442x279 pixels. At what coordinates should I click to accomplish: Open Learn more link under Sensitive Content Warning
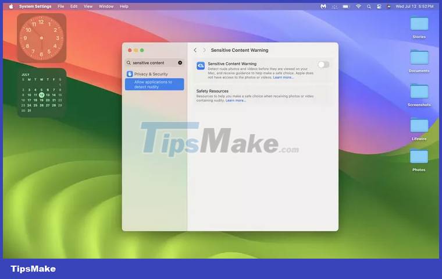point(283,77)
